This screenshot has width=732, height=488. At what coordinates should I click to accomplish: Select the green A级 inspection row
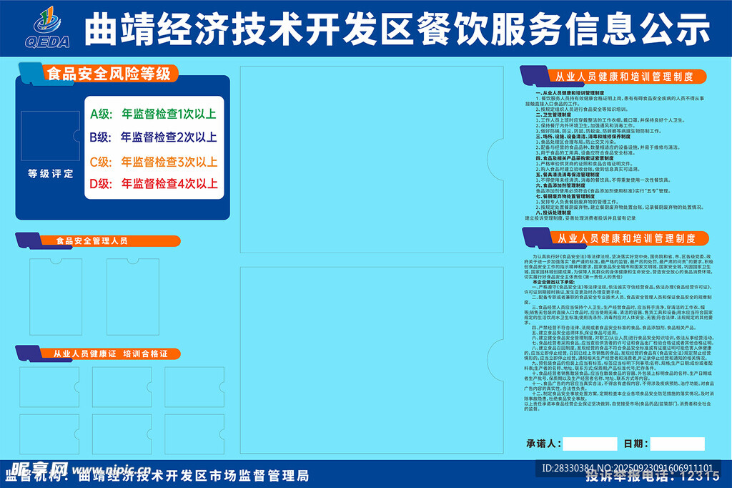(152, 113)
